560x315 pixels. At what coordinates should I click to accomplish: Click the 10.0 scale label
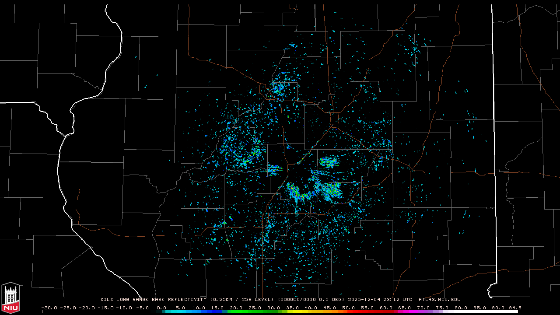(199, 308)
